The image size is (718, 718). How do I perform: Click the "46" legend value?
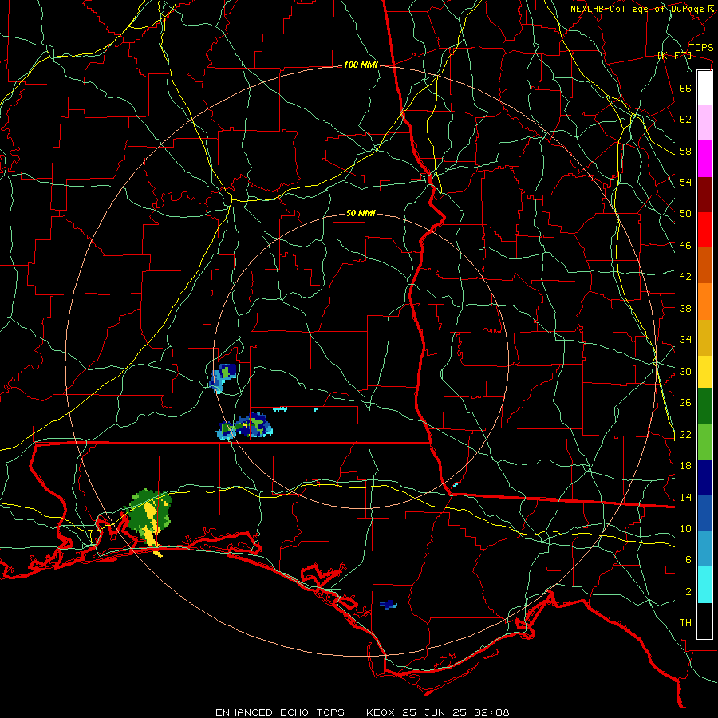[685, 245]
